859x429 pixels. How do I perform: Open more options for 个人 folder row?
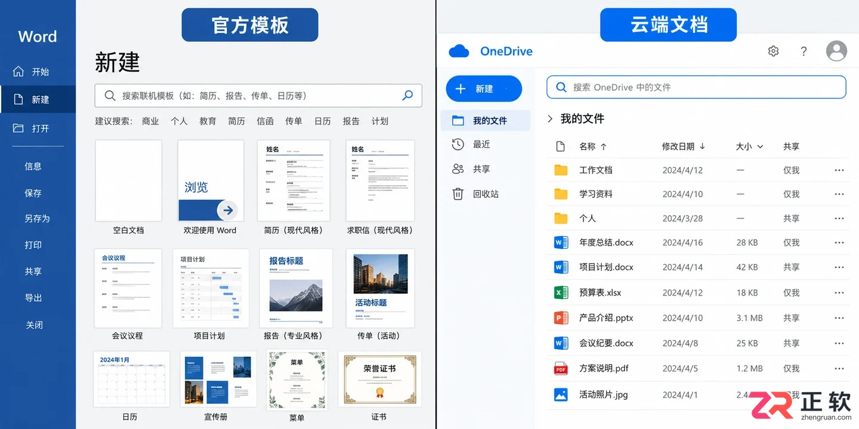pyautogui.click(x=839, y=219)
